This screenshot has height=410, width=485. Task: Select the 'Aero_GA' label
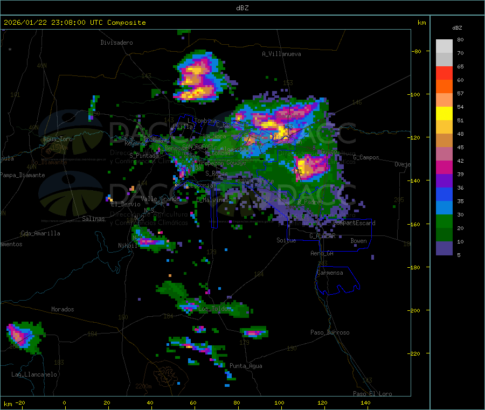(322, 253)
